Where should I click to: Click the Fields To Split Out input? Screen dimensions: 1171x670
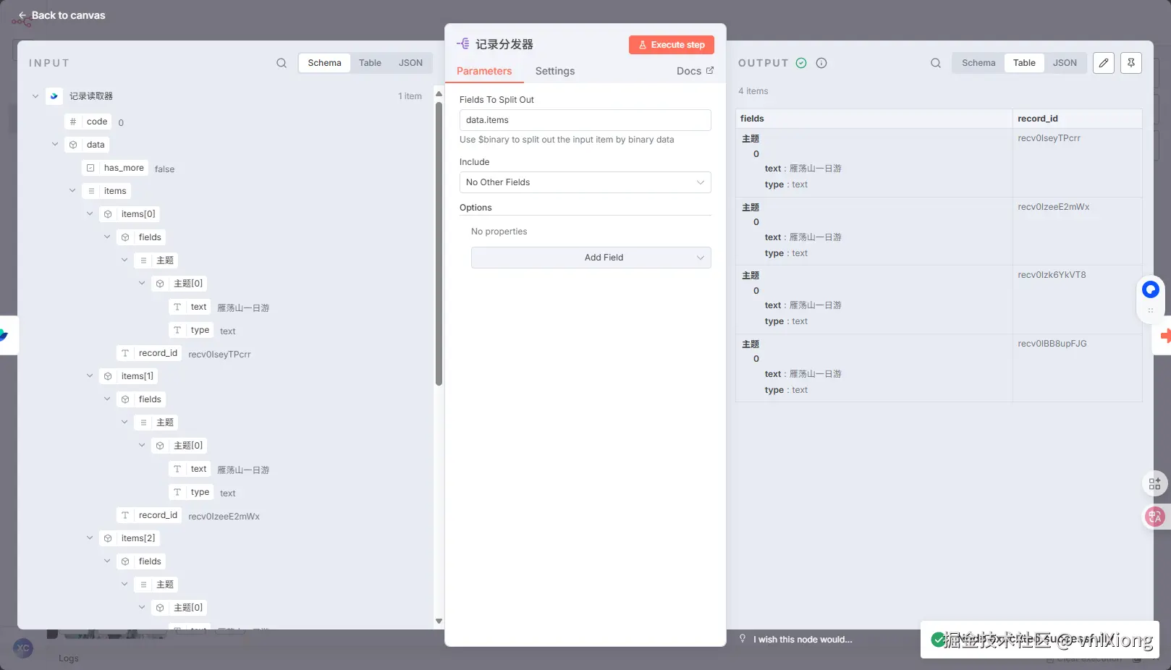point(585,120)
